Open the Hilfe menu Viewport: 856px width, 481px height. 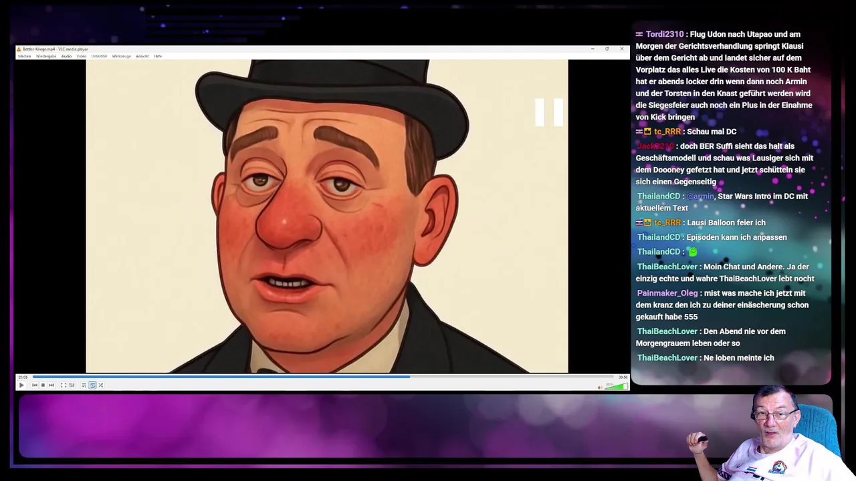[158, 56]
